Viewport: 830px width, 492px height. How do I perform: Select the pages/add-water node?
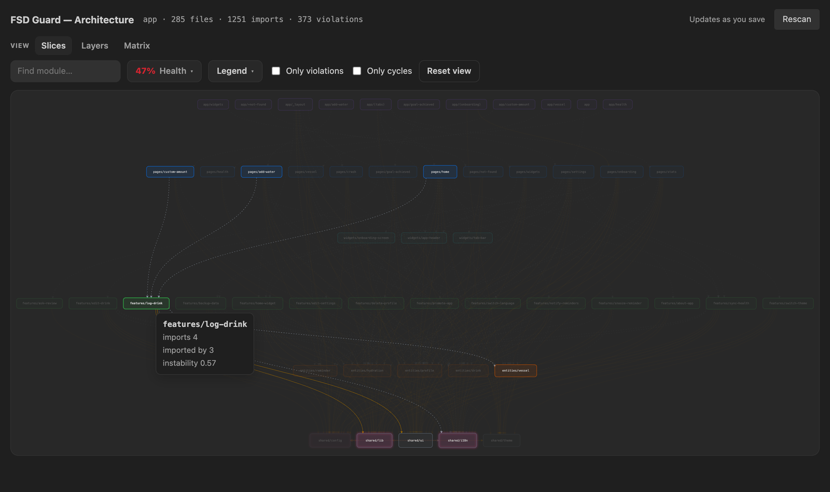pyautogui.click(x=261, y=171)
